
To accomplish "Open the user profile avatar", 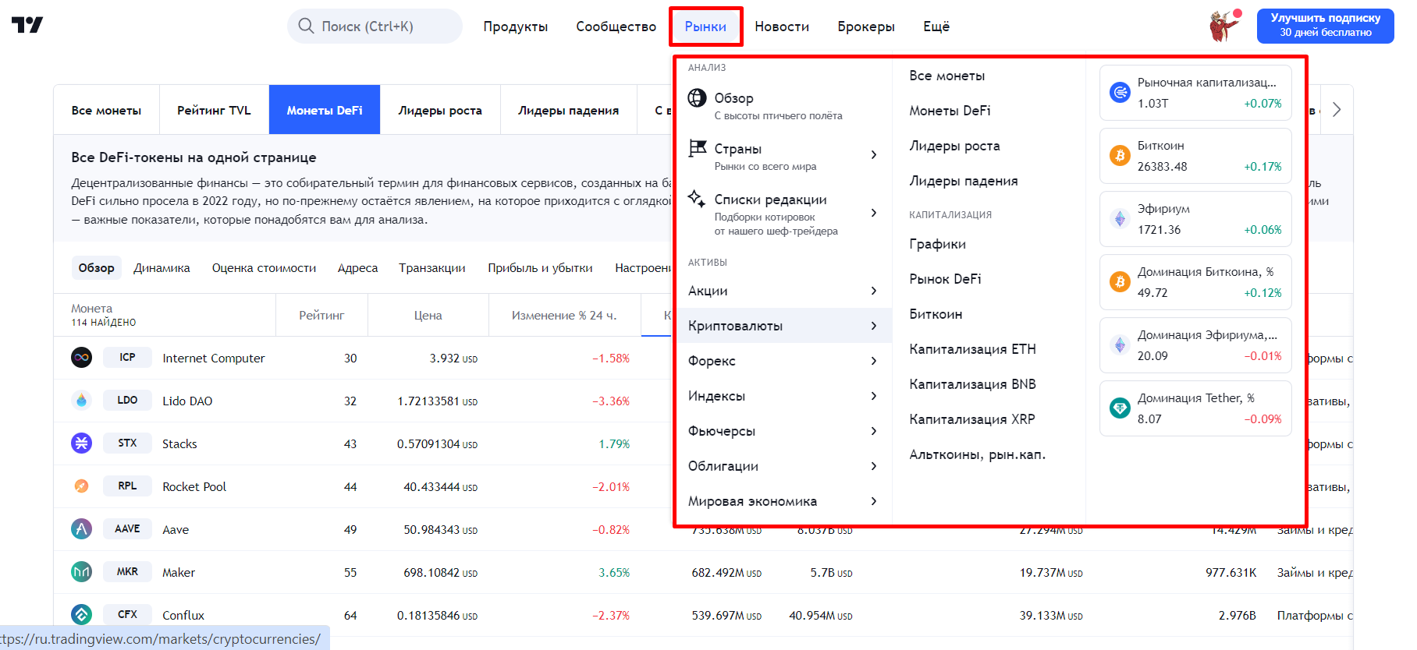I will click(1225, 26).
